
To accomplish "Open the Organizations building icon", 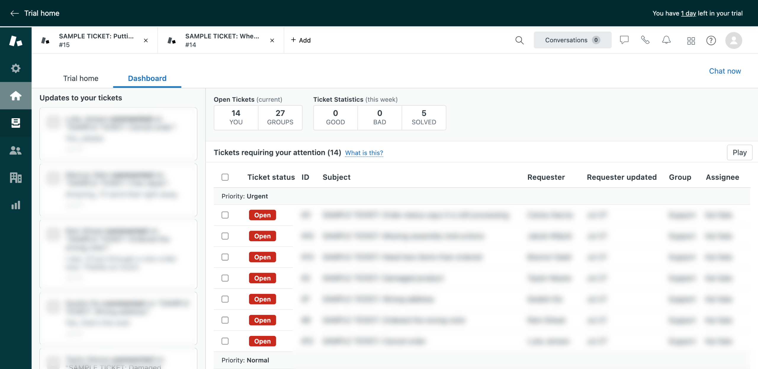I will pos(16,178).
